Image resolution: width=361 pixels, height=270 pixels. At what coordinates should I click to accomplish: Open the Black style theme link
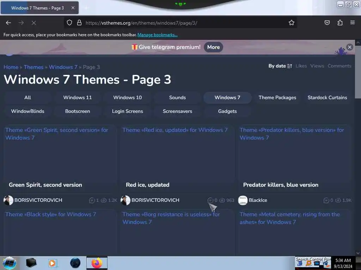click(x=51, y=214)
